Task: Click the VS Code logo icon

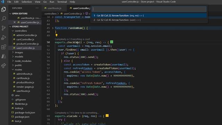Action: 2,2
